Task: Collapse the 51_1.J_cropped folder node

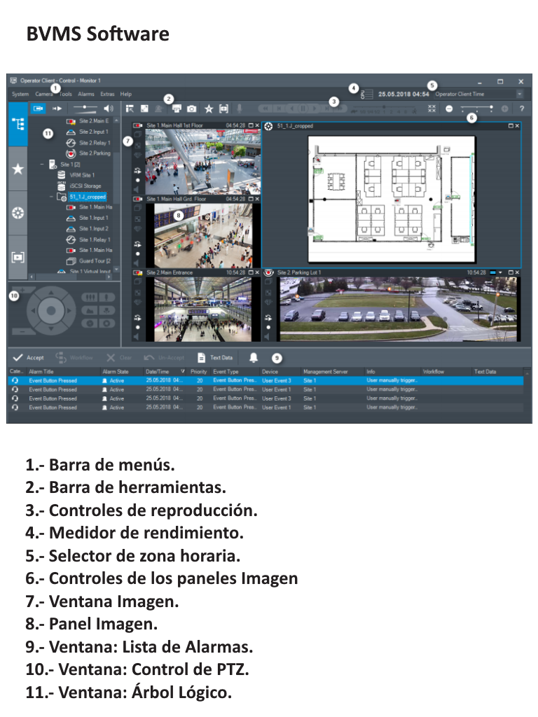Action: tap(51, 197)
